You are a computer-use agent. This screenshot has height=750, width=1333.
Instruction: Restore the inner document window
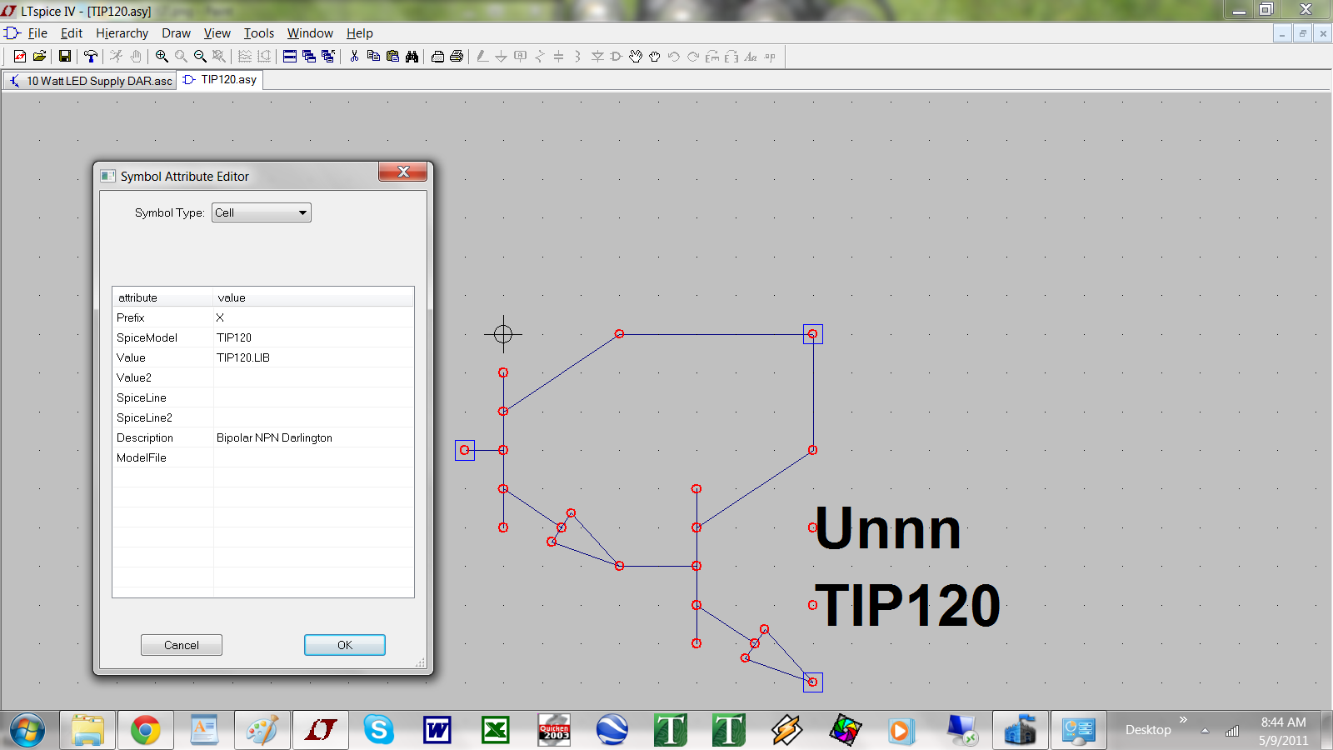point(1302,33)
